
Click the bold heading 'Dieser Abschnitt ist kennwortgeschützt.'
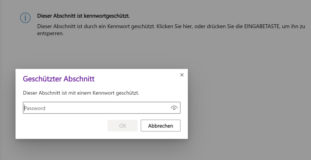coord(85,16)
